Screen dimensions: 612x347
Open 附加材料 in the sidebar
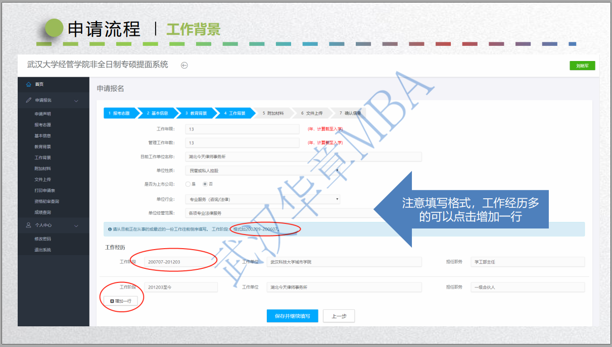42,168
